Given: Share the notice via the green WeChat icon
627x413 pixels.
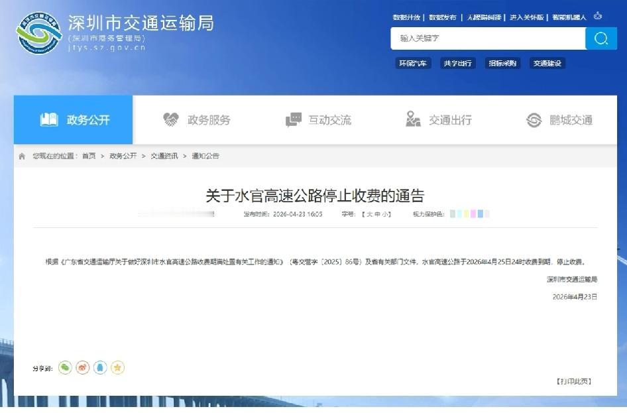Looking at the screenshot, I should coord(65,367).
